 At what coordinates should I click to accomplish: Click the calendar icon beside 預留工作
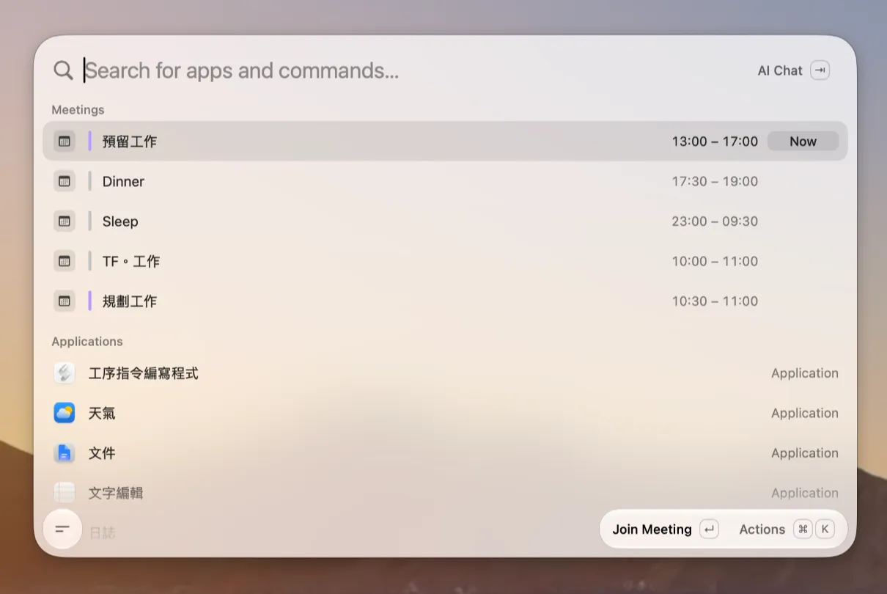(65, 141)
